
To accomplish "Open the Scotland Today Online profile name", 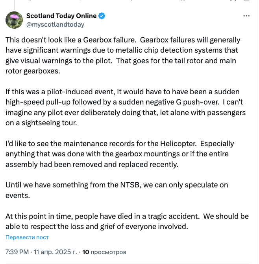I will pos(61,16).
